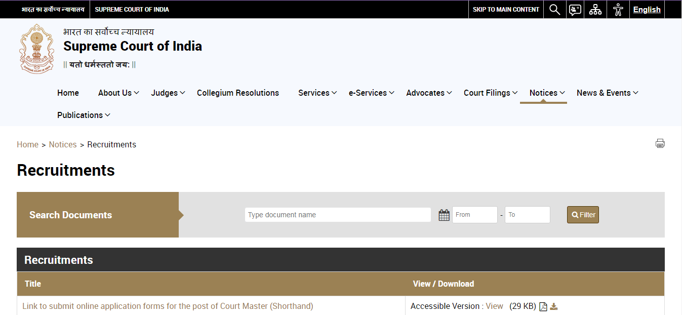Viewport: 682px width, 315px height.
Task: Open the feedback/chat icon in the header
Action: 575,9
